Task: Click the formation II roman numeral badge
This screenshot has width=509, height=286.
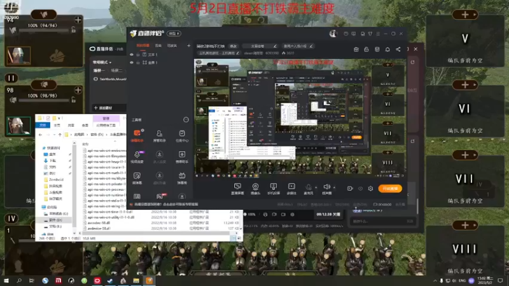Action: point(11,78)
